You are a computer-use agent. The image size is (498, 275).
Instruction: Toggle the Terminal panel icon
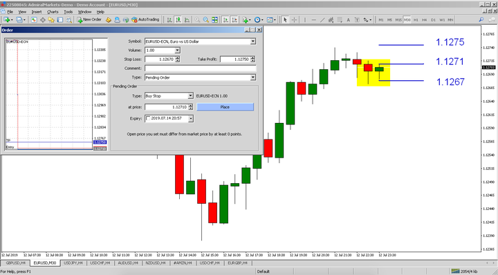click(59, 19)
